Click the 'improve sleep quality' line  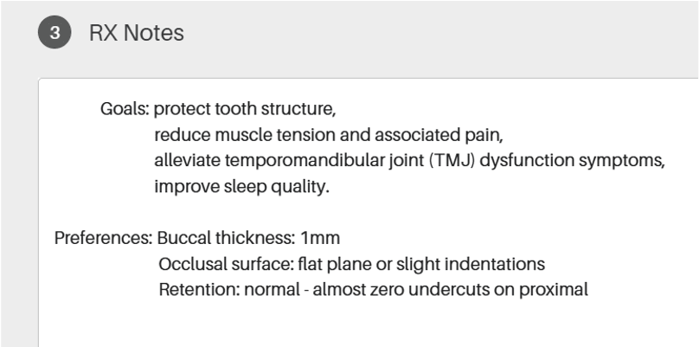241,187
